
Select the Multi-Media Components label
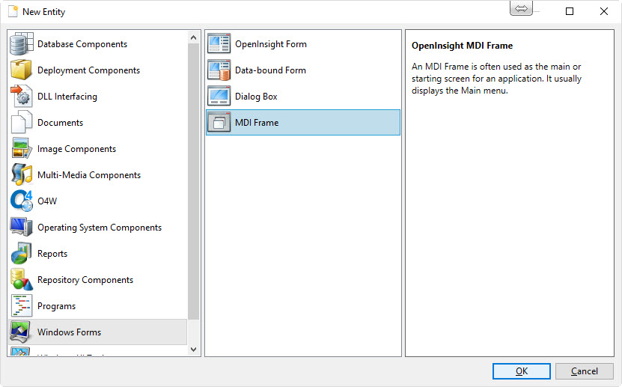[89, 175]
